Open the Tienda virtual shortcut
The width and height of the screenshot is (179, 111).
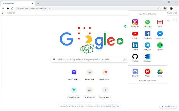click(x=89, y=92)
